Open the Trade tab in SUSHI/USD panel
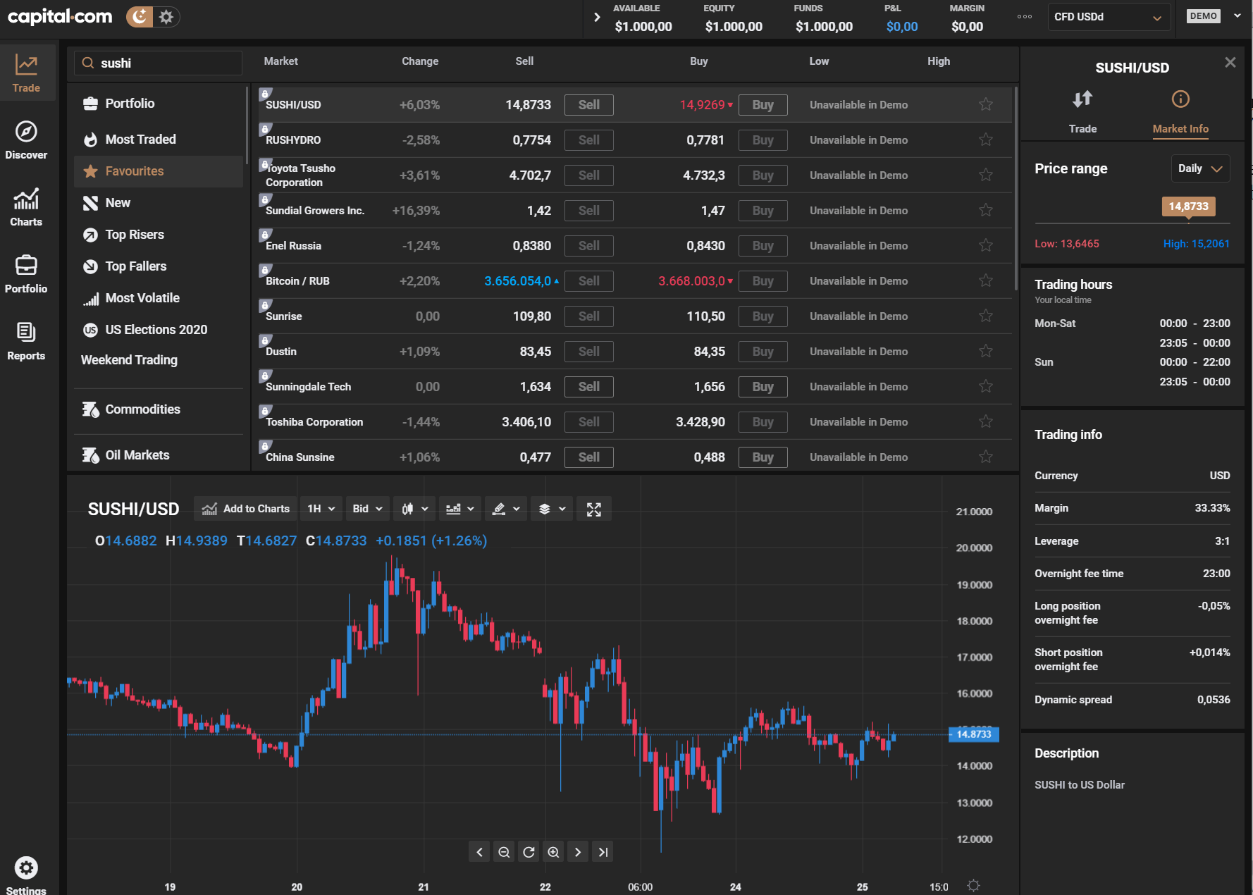This screenshot has width=1253, height=895. [1082, 112]
